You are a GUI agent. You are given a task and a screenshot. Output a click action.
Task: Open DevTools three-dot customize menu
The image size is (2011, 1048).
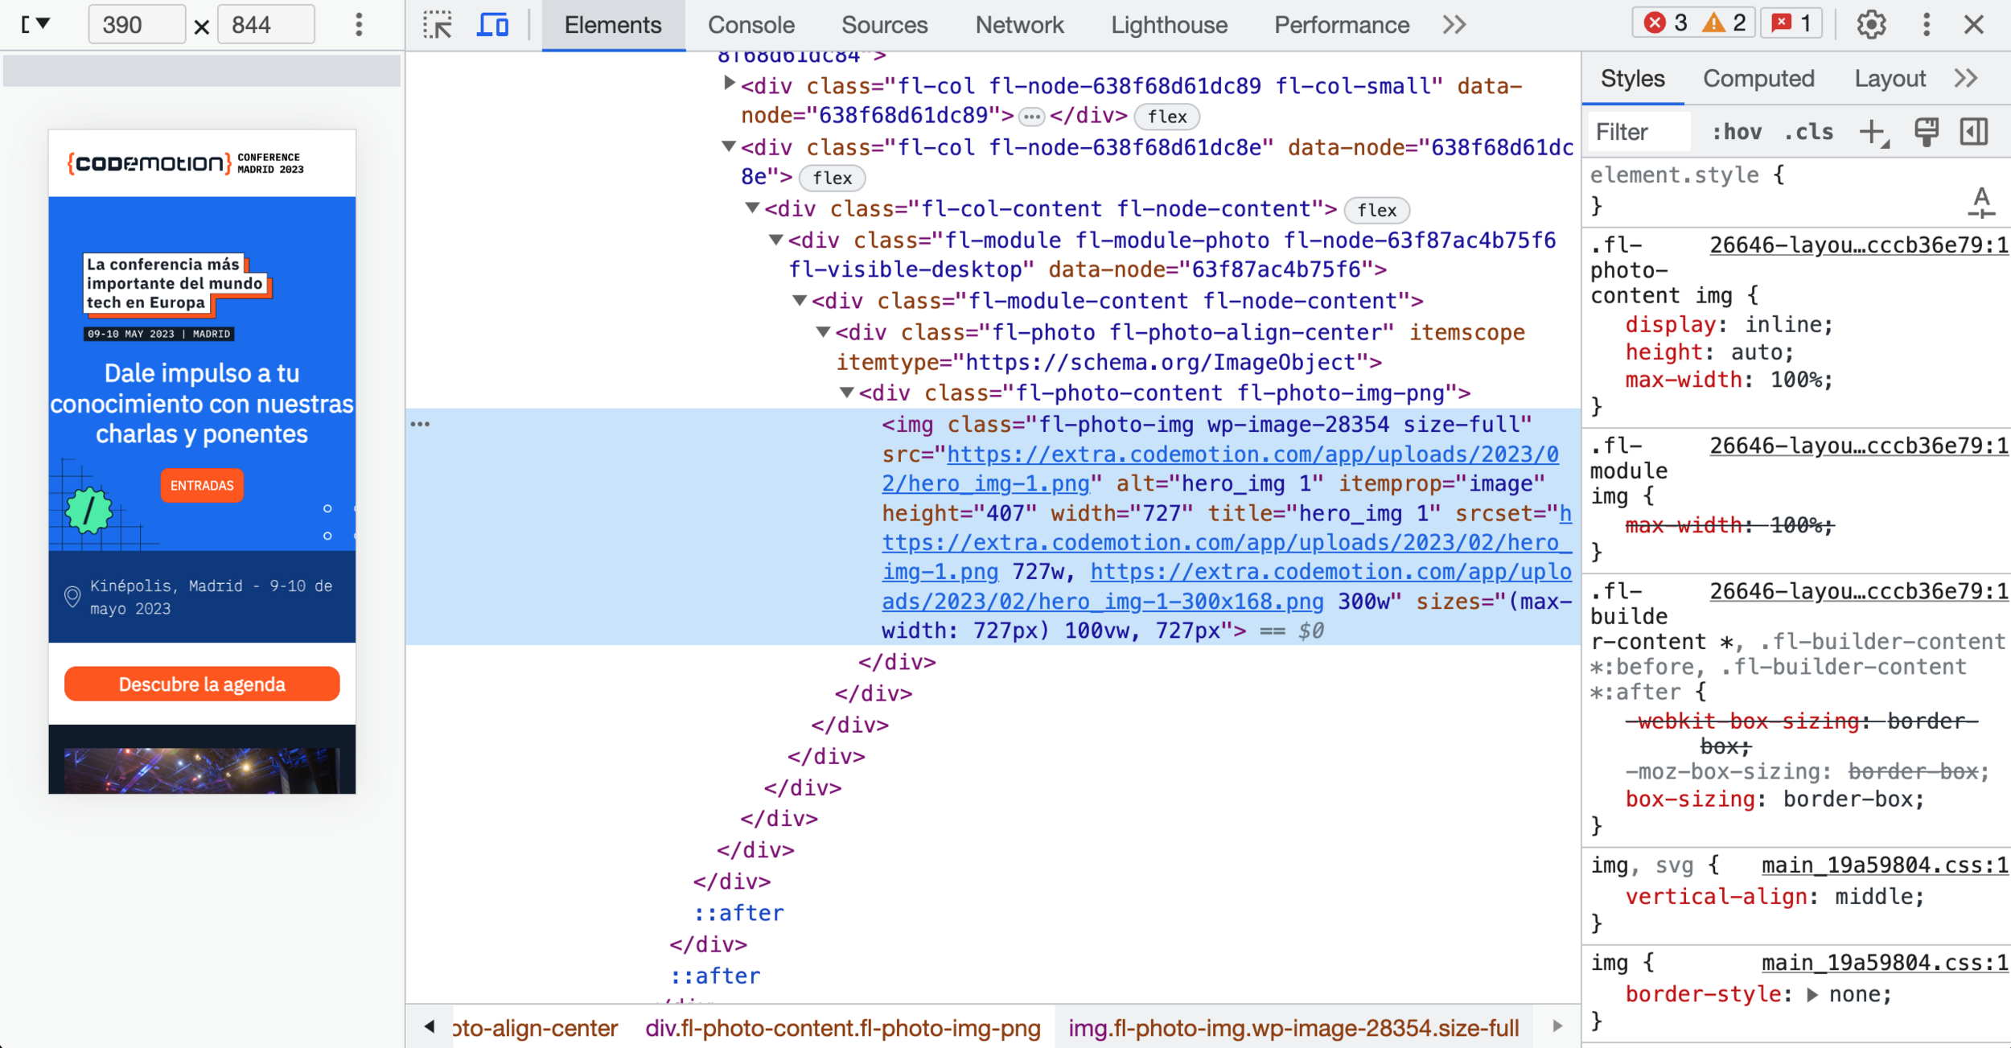tap(1926, 25)
